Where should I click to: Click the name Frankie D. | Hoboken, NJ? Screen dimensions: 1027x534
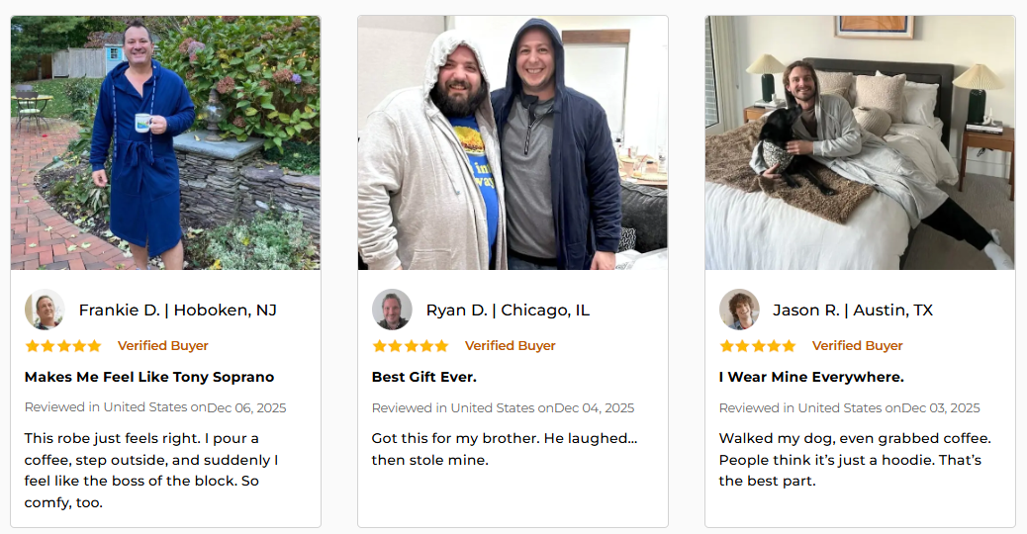[178, 311]
